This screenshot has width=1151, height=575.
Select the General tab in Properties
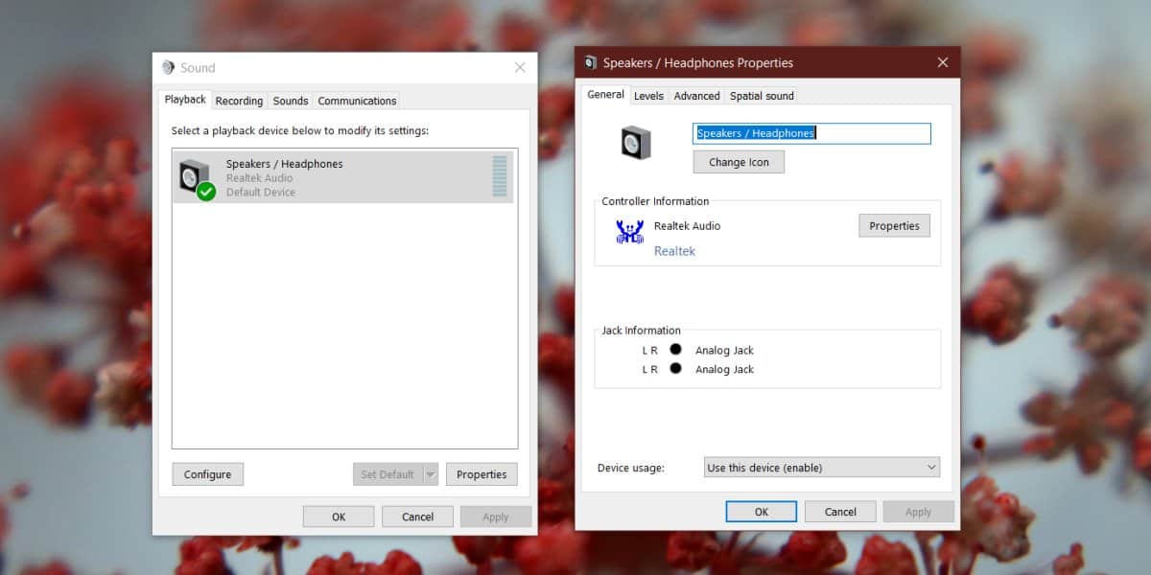coord(606,95)
